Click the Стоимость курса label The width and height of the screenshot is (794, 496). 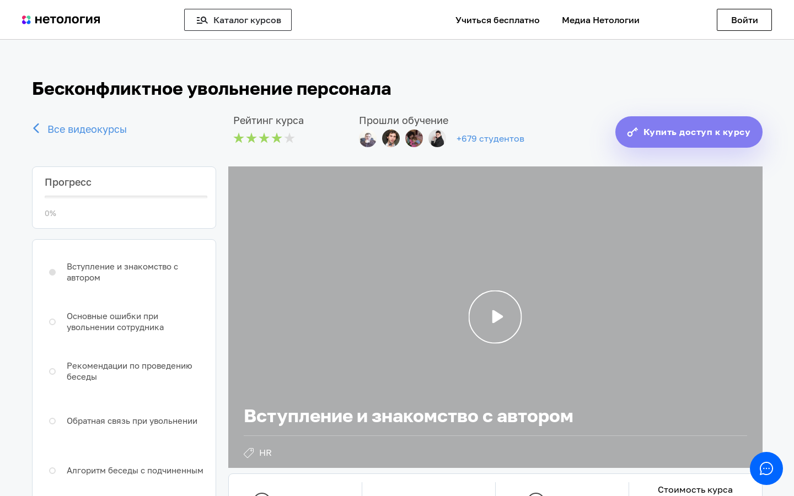[695, 489]
